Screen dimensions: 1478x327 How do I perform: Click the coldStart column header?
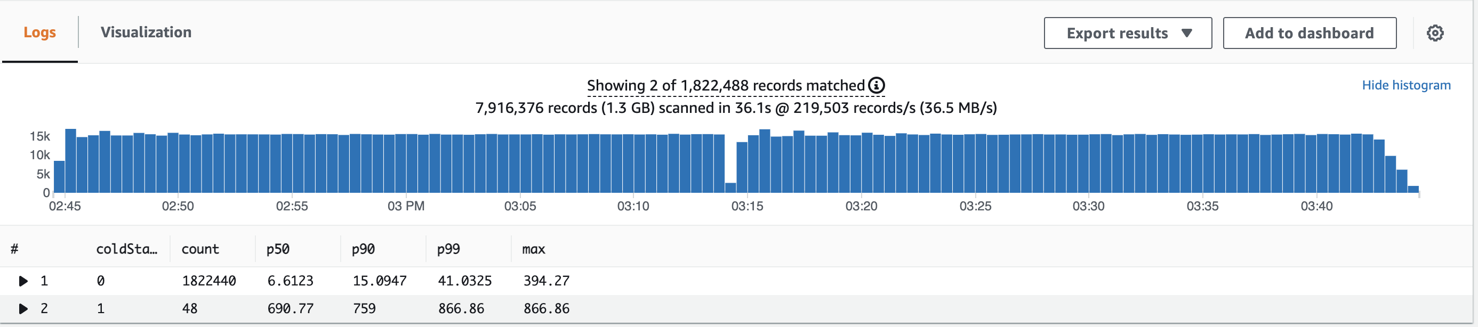click(x=127, y=249)
